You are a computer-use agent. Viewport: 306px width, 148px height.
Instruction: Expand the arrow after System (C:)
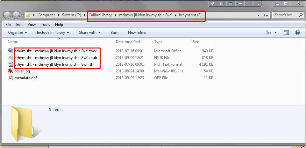point(85,15)
